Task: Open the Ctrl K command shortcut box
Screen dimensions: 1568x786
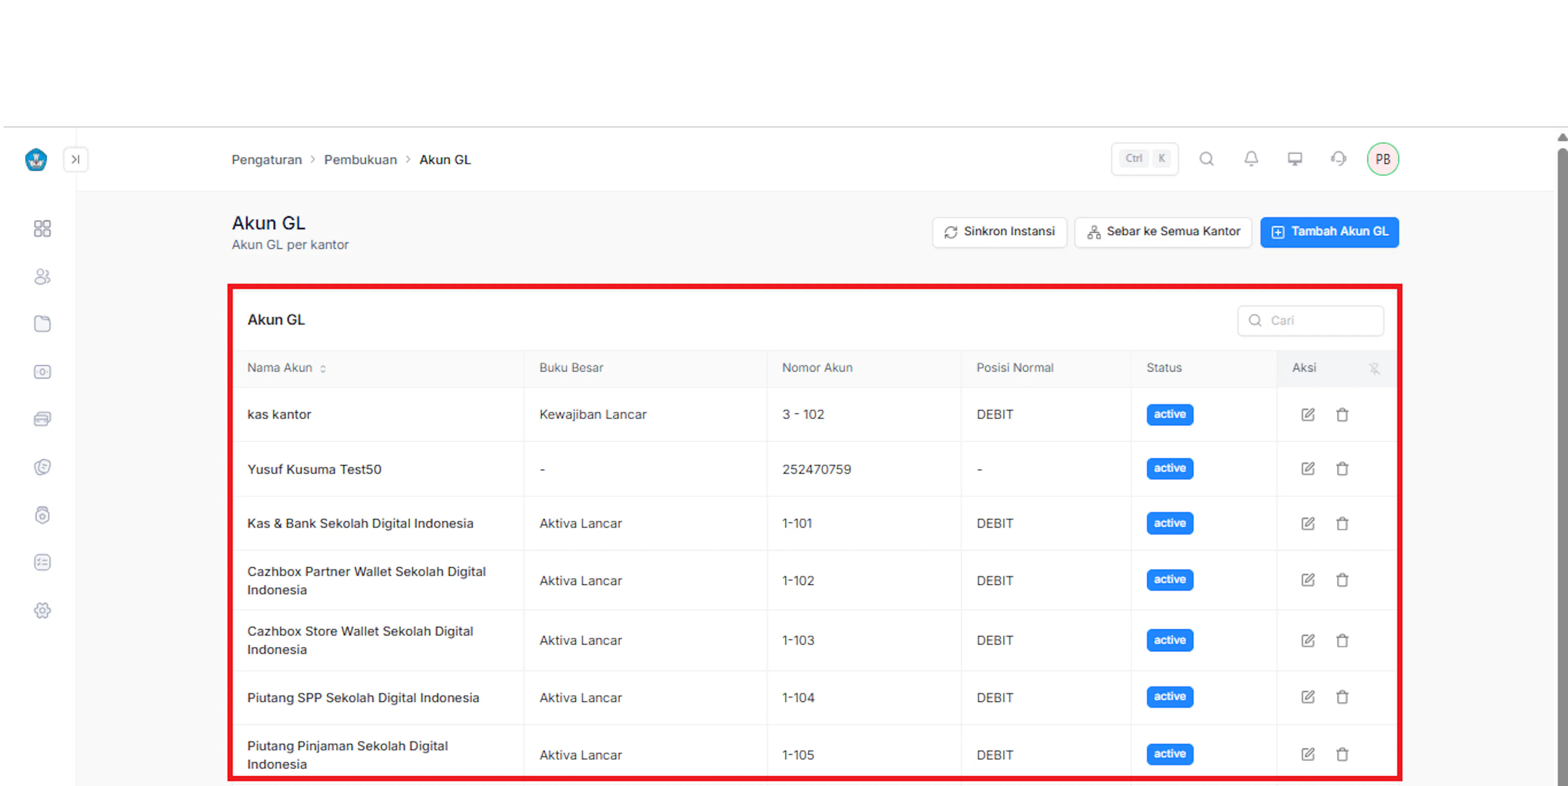Action: pyautogui.click(x=1144, y=159)
